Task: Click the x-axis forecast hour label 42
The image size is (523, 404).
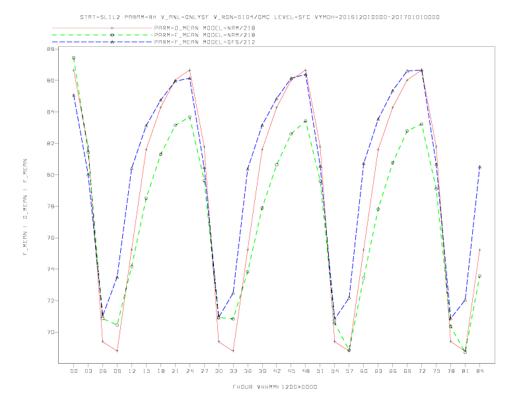Action: coord(277,371)
